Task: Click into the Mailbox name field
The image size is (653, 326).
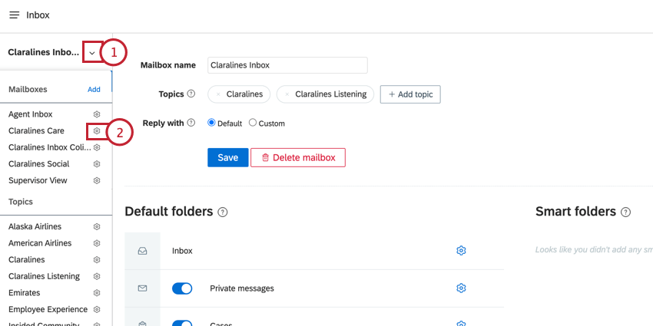Action: 287,65
